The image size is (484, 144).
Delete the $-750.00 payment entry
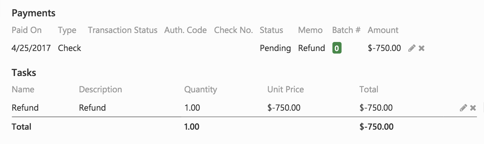422,48
